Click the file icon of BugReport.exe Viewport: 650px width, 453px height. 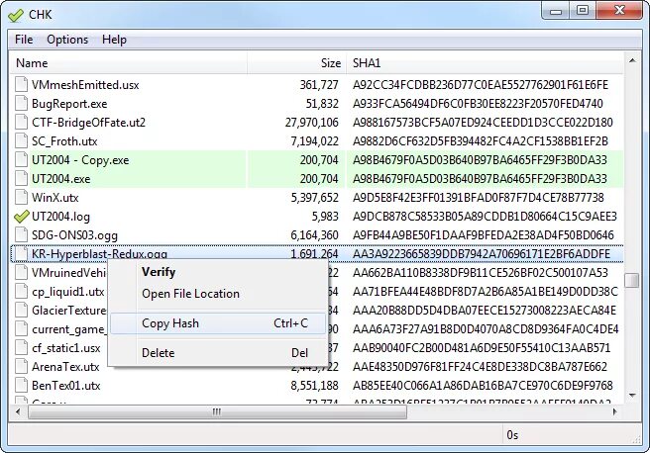pyautogui.click(x=21, y=104)
